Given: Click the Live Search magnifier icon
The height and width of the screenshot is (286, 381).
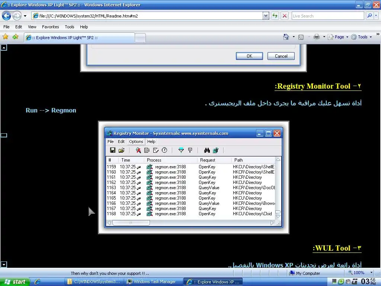Looking at the screenshot, I should [369, 16].
